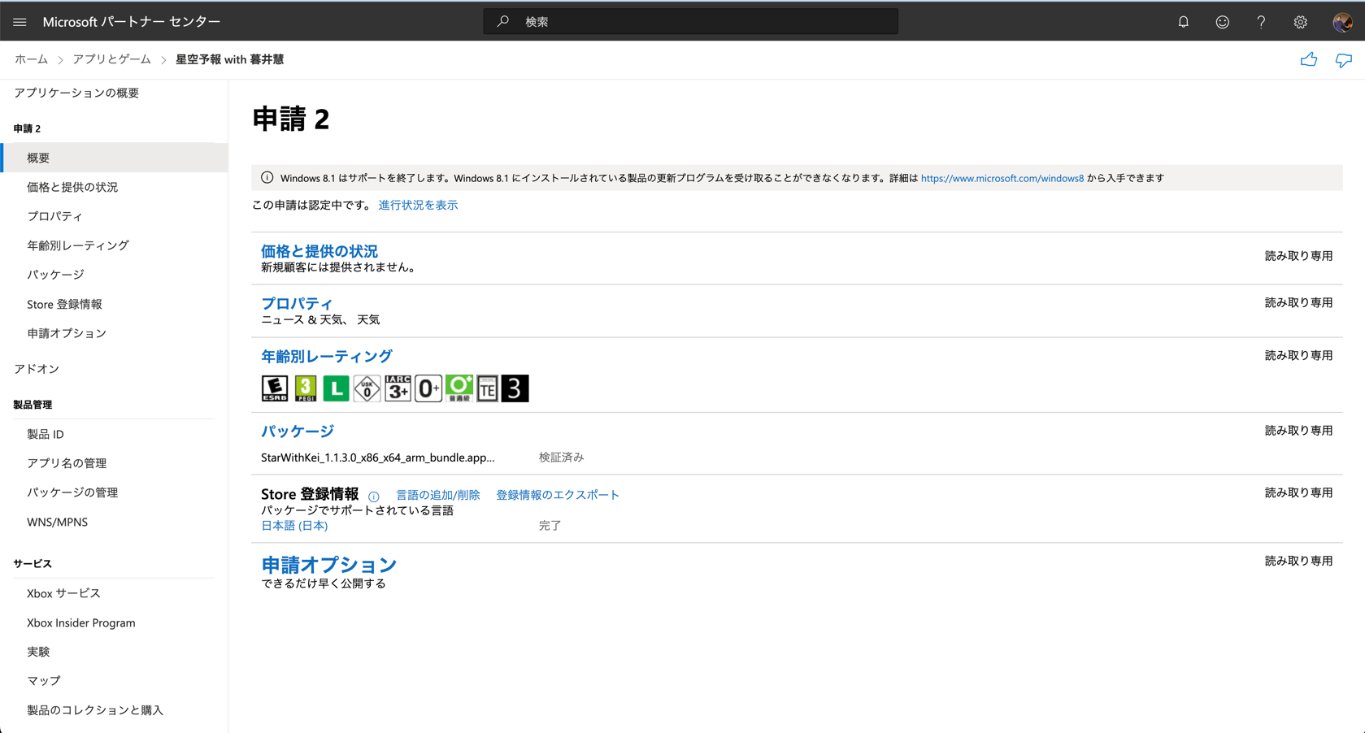Image resolution: width=1365 pixels, height=733 pixels.
Task: Open 申請オプション section heading
Action: point(328,564)
